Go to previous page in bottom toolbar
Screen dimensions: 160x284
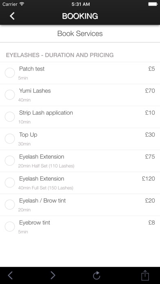[x=10, y=275]
